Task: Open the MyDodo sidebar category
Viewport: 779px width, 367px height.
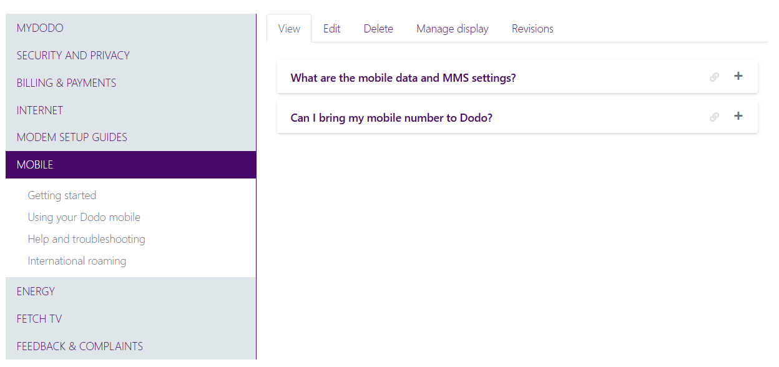Action: [x=40, y=28]
